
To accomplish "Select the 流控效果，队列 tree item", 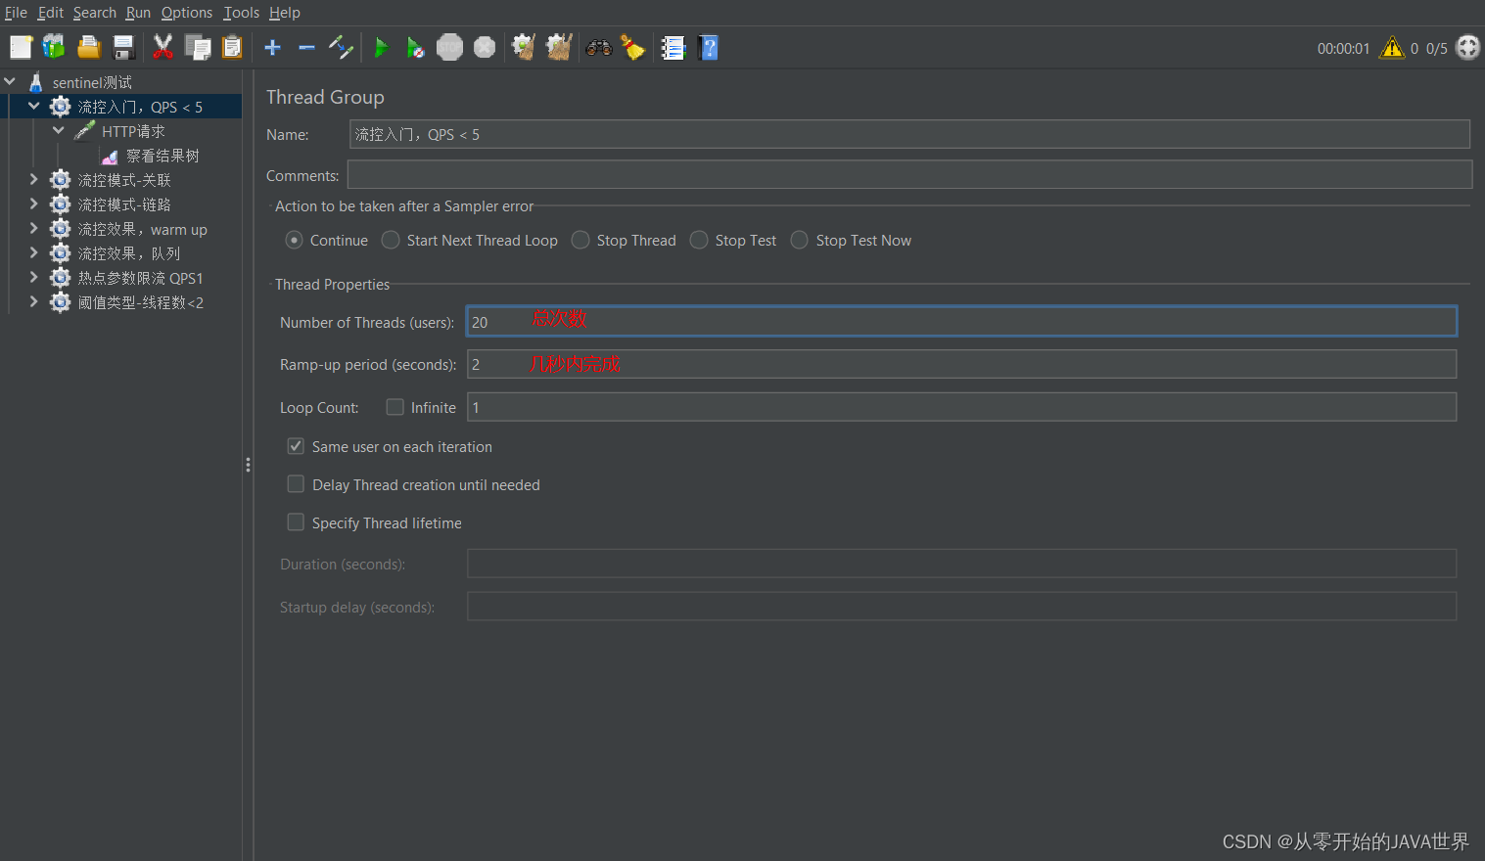I will click(129, 253).
